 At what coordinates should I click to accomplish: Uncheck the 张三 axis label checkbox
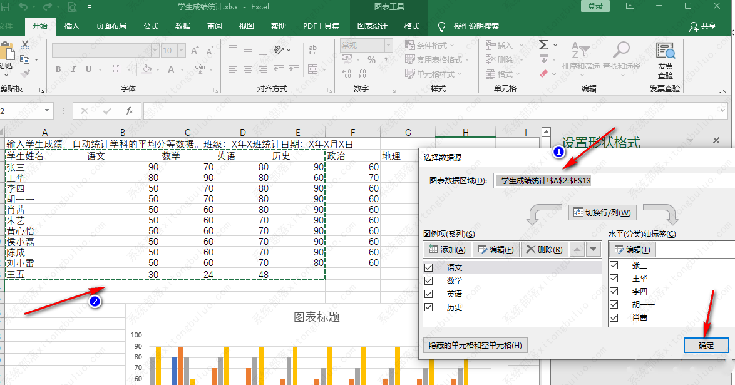614,265
